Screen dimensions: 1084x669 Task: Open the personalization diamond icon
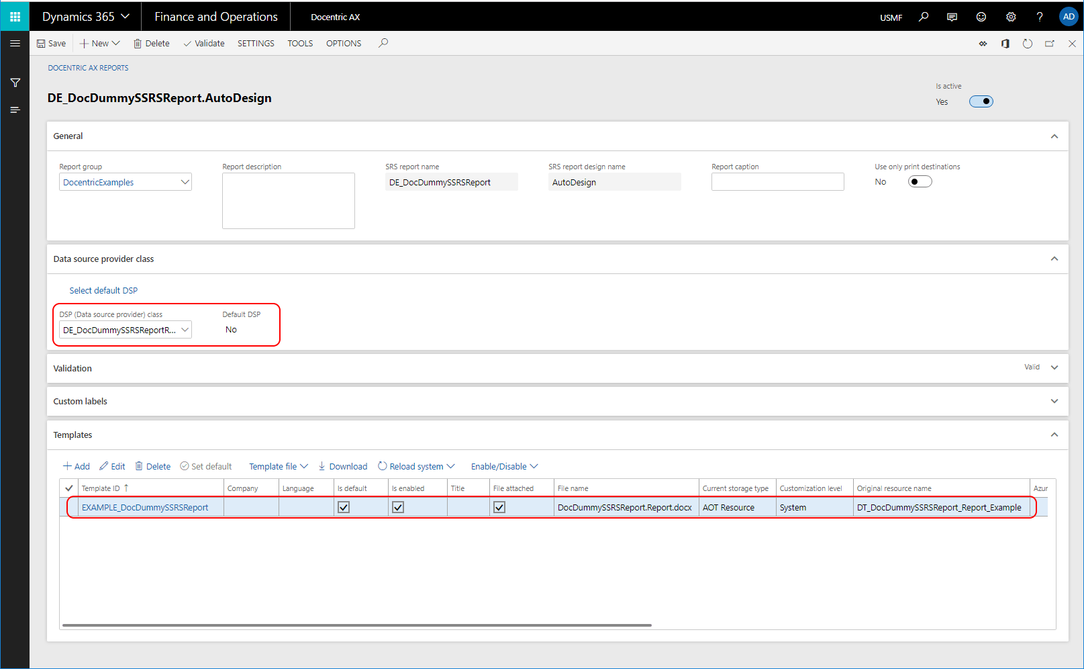point(983,44)
